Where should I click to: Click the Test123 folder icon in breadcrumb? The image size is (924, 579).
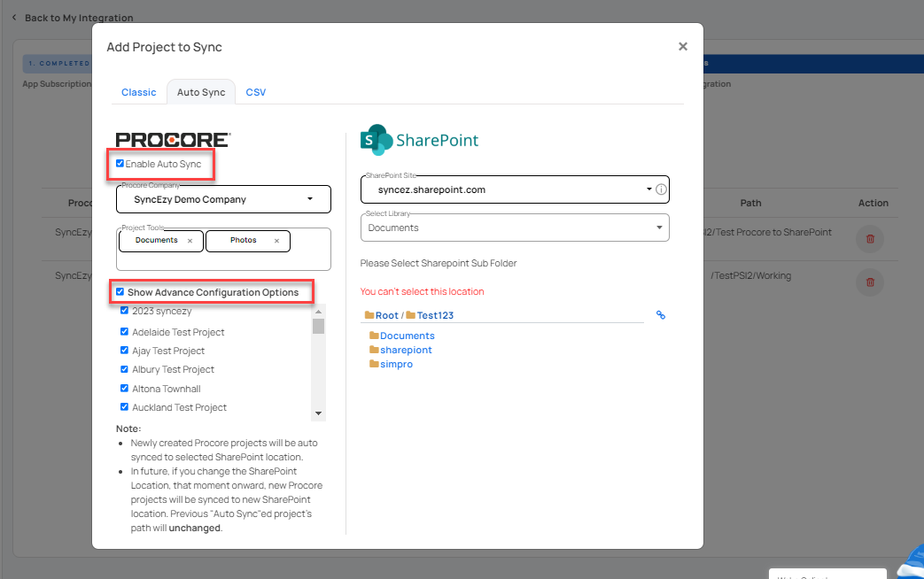point(411,315)
